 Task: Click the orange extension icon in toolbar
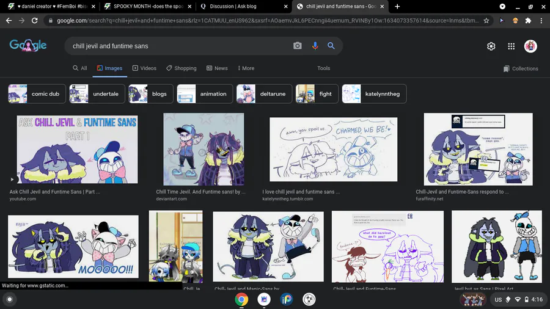515,21
